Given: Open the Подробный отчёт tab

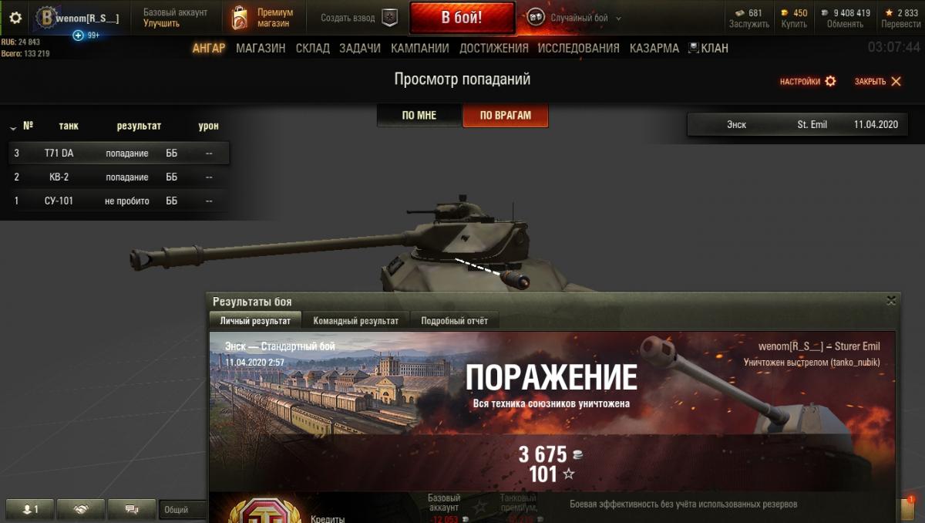Looking at the screenshot, I should (x=455, y=321).
